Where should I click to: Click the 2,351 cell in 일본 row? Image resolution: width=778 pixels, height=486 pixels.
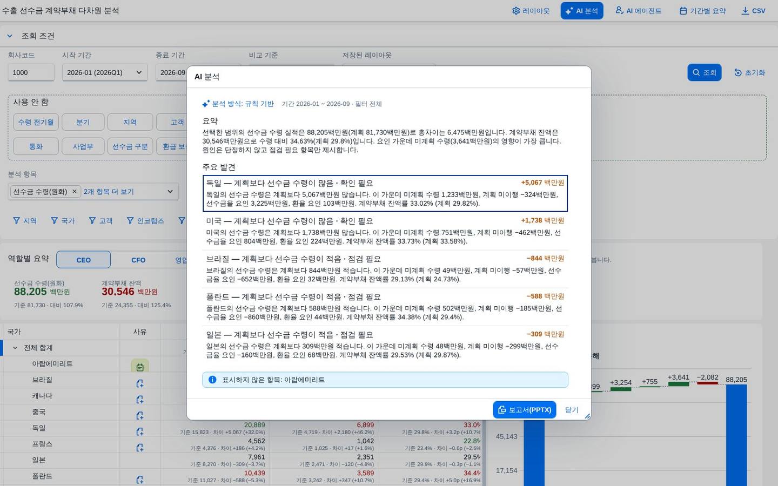pos(365,457)
